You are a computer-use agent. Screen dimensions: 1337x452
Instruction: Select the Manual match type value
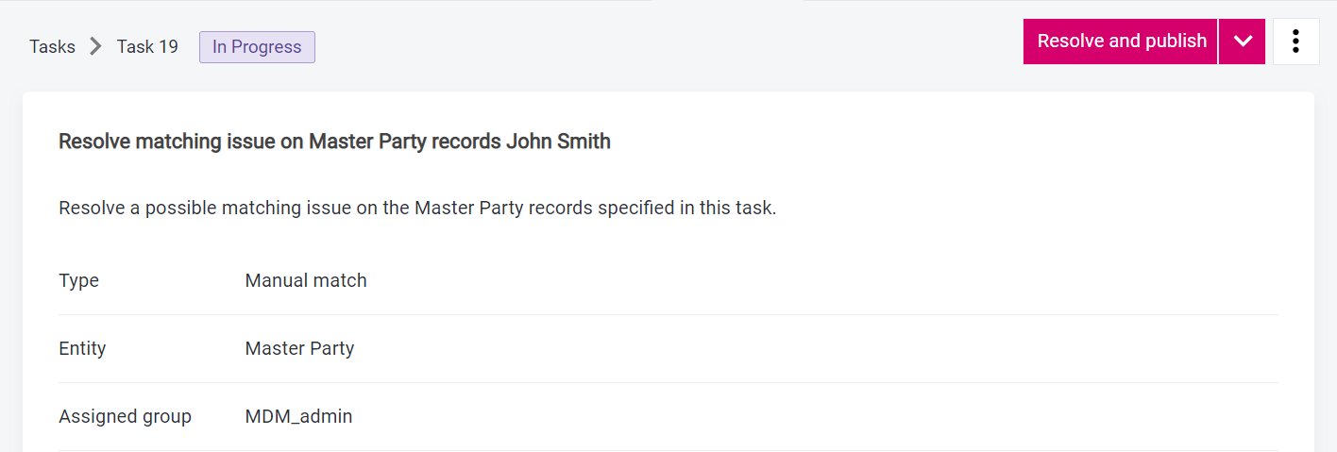(x=306, y=280)
